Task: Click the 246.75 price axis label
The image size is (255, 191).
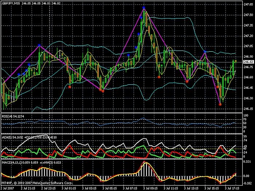Action: coord(248,67)
